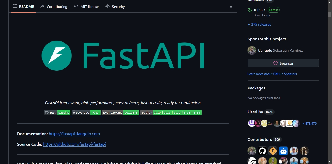Open the cursive 'Jae' Used by avatar
332x164 pixels.
point(271,123)
